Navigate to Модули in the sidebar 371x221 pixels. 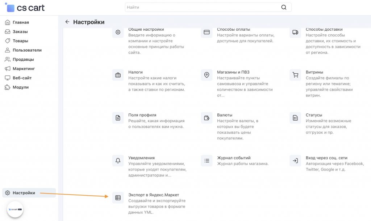(x=20, y=87)
